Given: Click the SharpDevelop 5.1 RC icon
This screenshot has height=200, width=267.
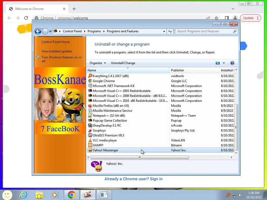Looking at the screenshot, I should click(90, 125).
